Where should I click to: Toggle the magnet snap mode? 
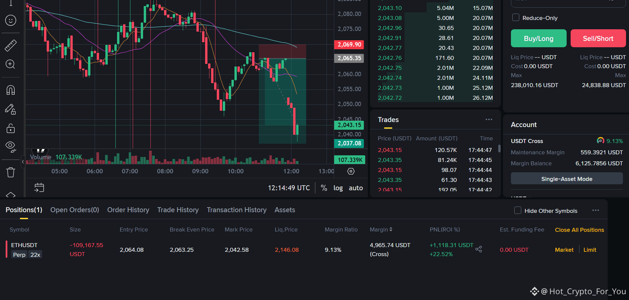[11, 90]
